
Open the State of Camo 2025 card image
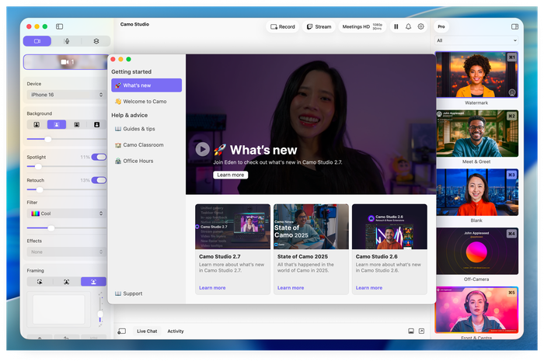pyautogui.click(x=311, y=227)
